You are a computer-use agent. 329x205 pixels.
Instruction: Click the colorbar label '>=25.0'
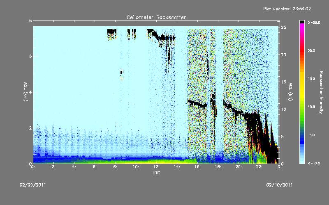click(x=314, y=23)
